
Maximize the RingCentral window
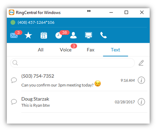[126, 12]
